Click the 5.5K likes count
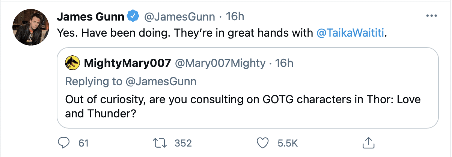Image resolution: width=452 pixels, height=157 pixels. click(287, 143)
